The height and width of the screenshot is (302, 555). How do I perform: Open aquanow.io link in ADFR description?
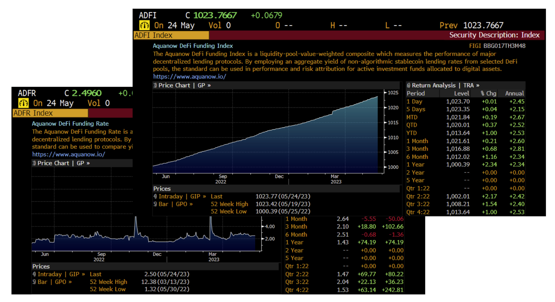point(69,154)
